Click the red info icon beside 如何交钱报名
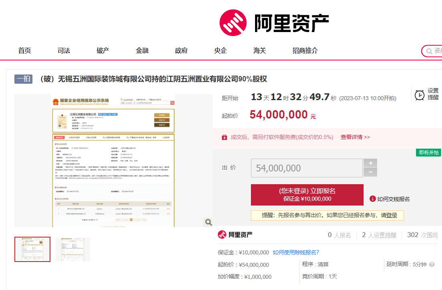Screen dimensions: 442x290 click(x=372, y=199)
